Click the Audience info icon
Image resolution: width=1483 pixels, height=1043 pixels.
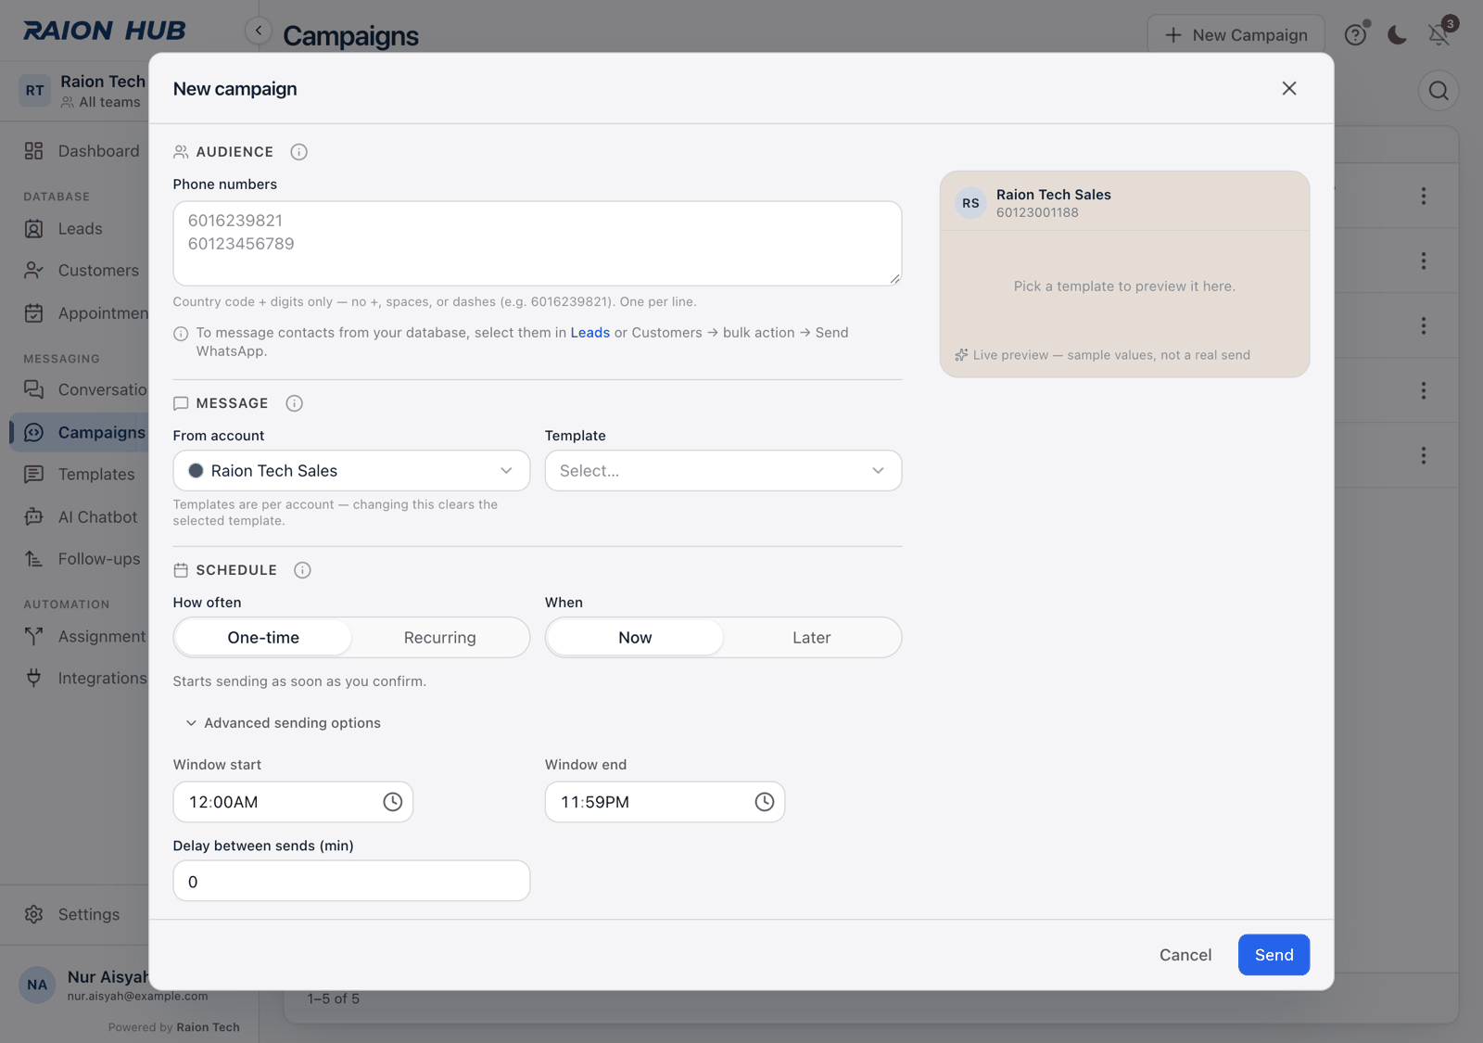298,152
